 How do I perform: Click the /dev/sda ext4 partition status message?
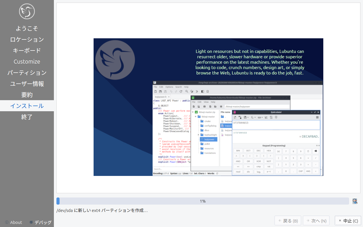(102, 211)
